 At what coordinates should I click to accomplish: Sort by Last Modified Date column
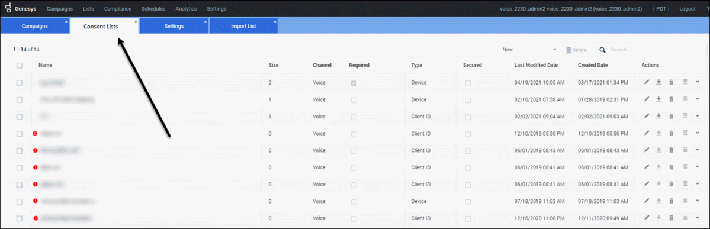click(x=536, y=65)
